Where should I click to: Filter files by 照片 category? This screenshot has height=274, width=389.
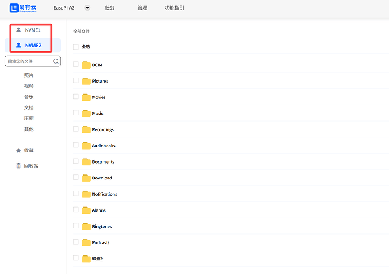click(x=29, y=75)
